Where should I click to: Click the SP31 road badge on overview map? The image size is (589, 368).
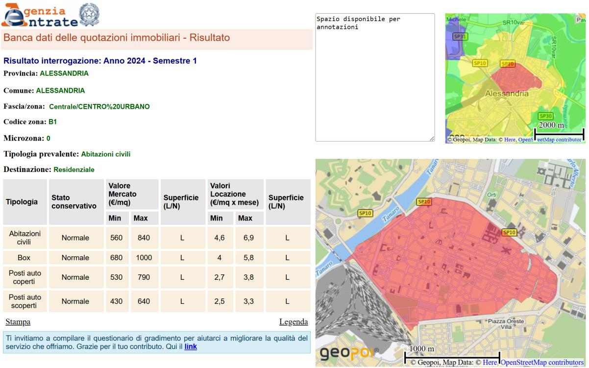point(460,36)
